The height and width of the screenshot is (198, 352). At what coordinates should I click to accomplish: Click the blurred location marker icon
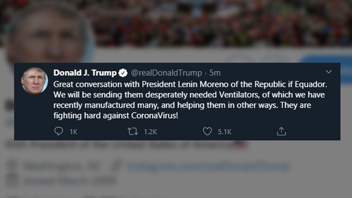13,167
